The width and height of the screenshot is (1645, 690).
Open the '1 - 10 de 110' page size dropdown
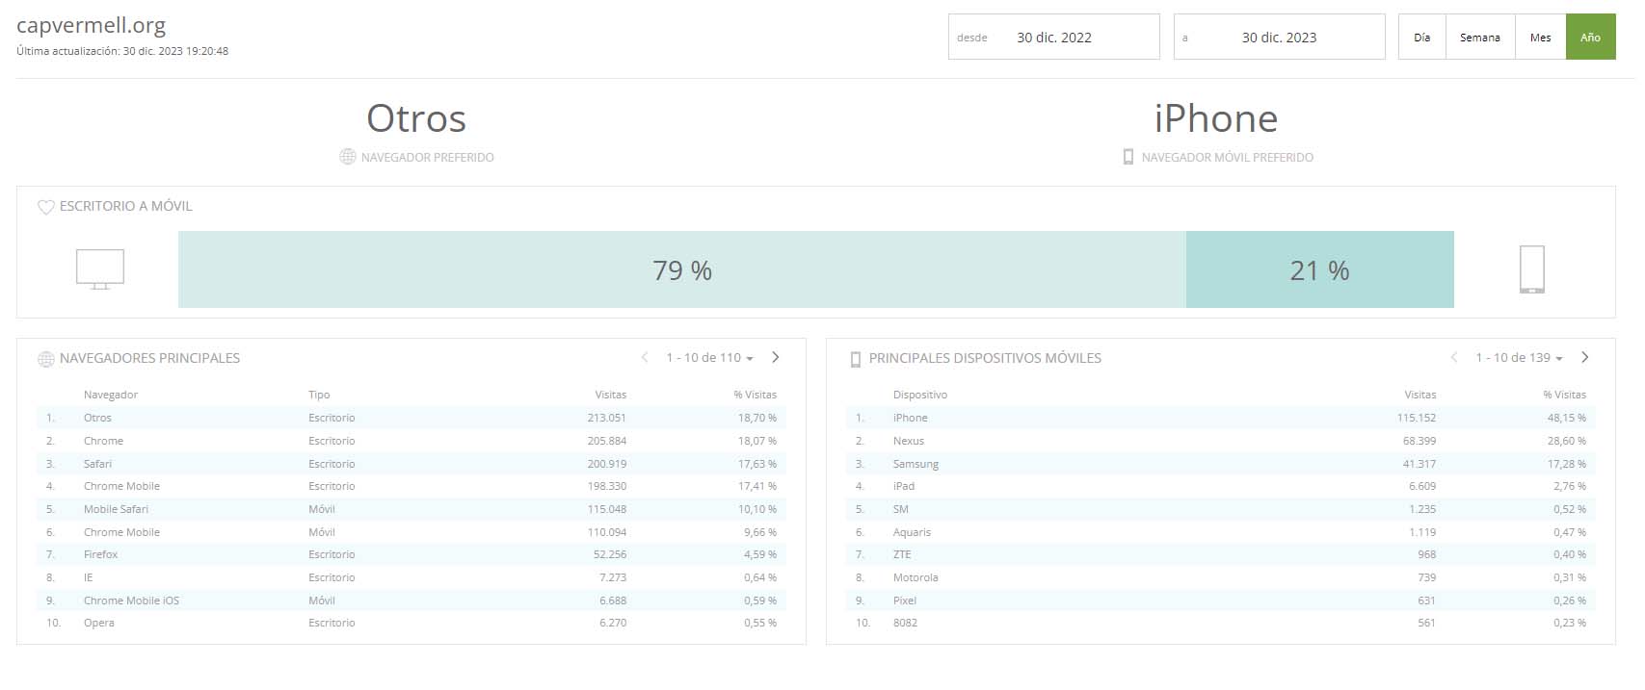click(x=709, y=358)
